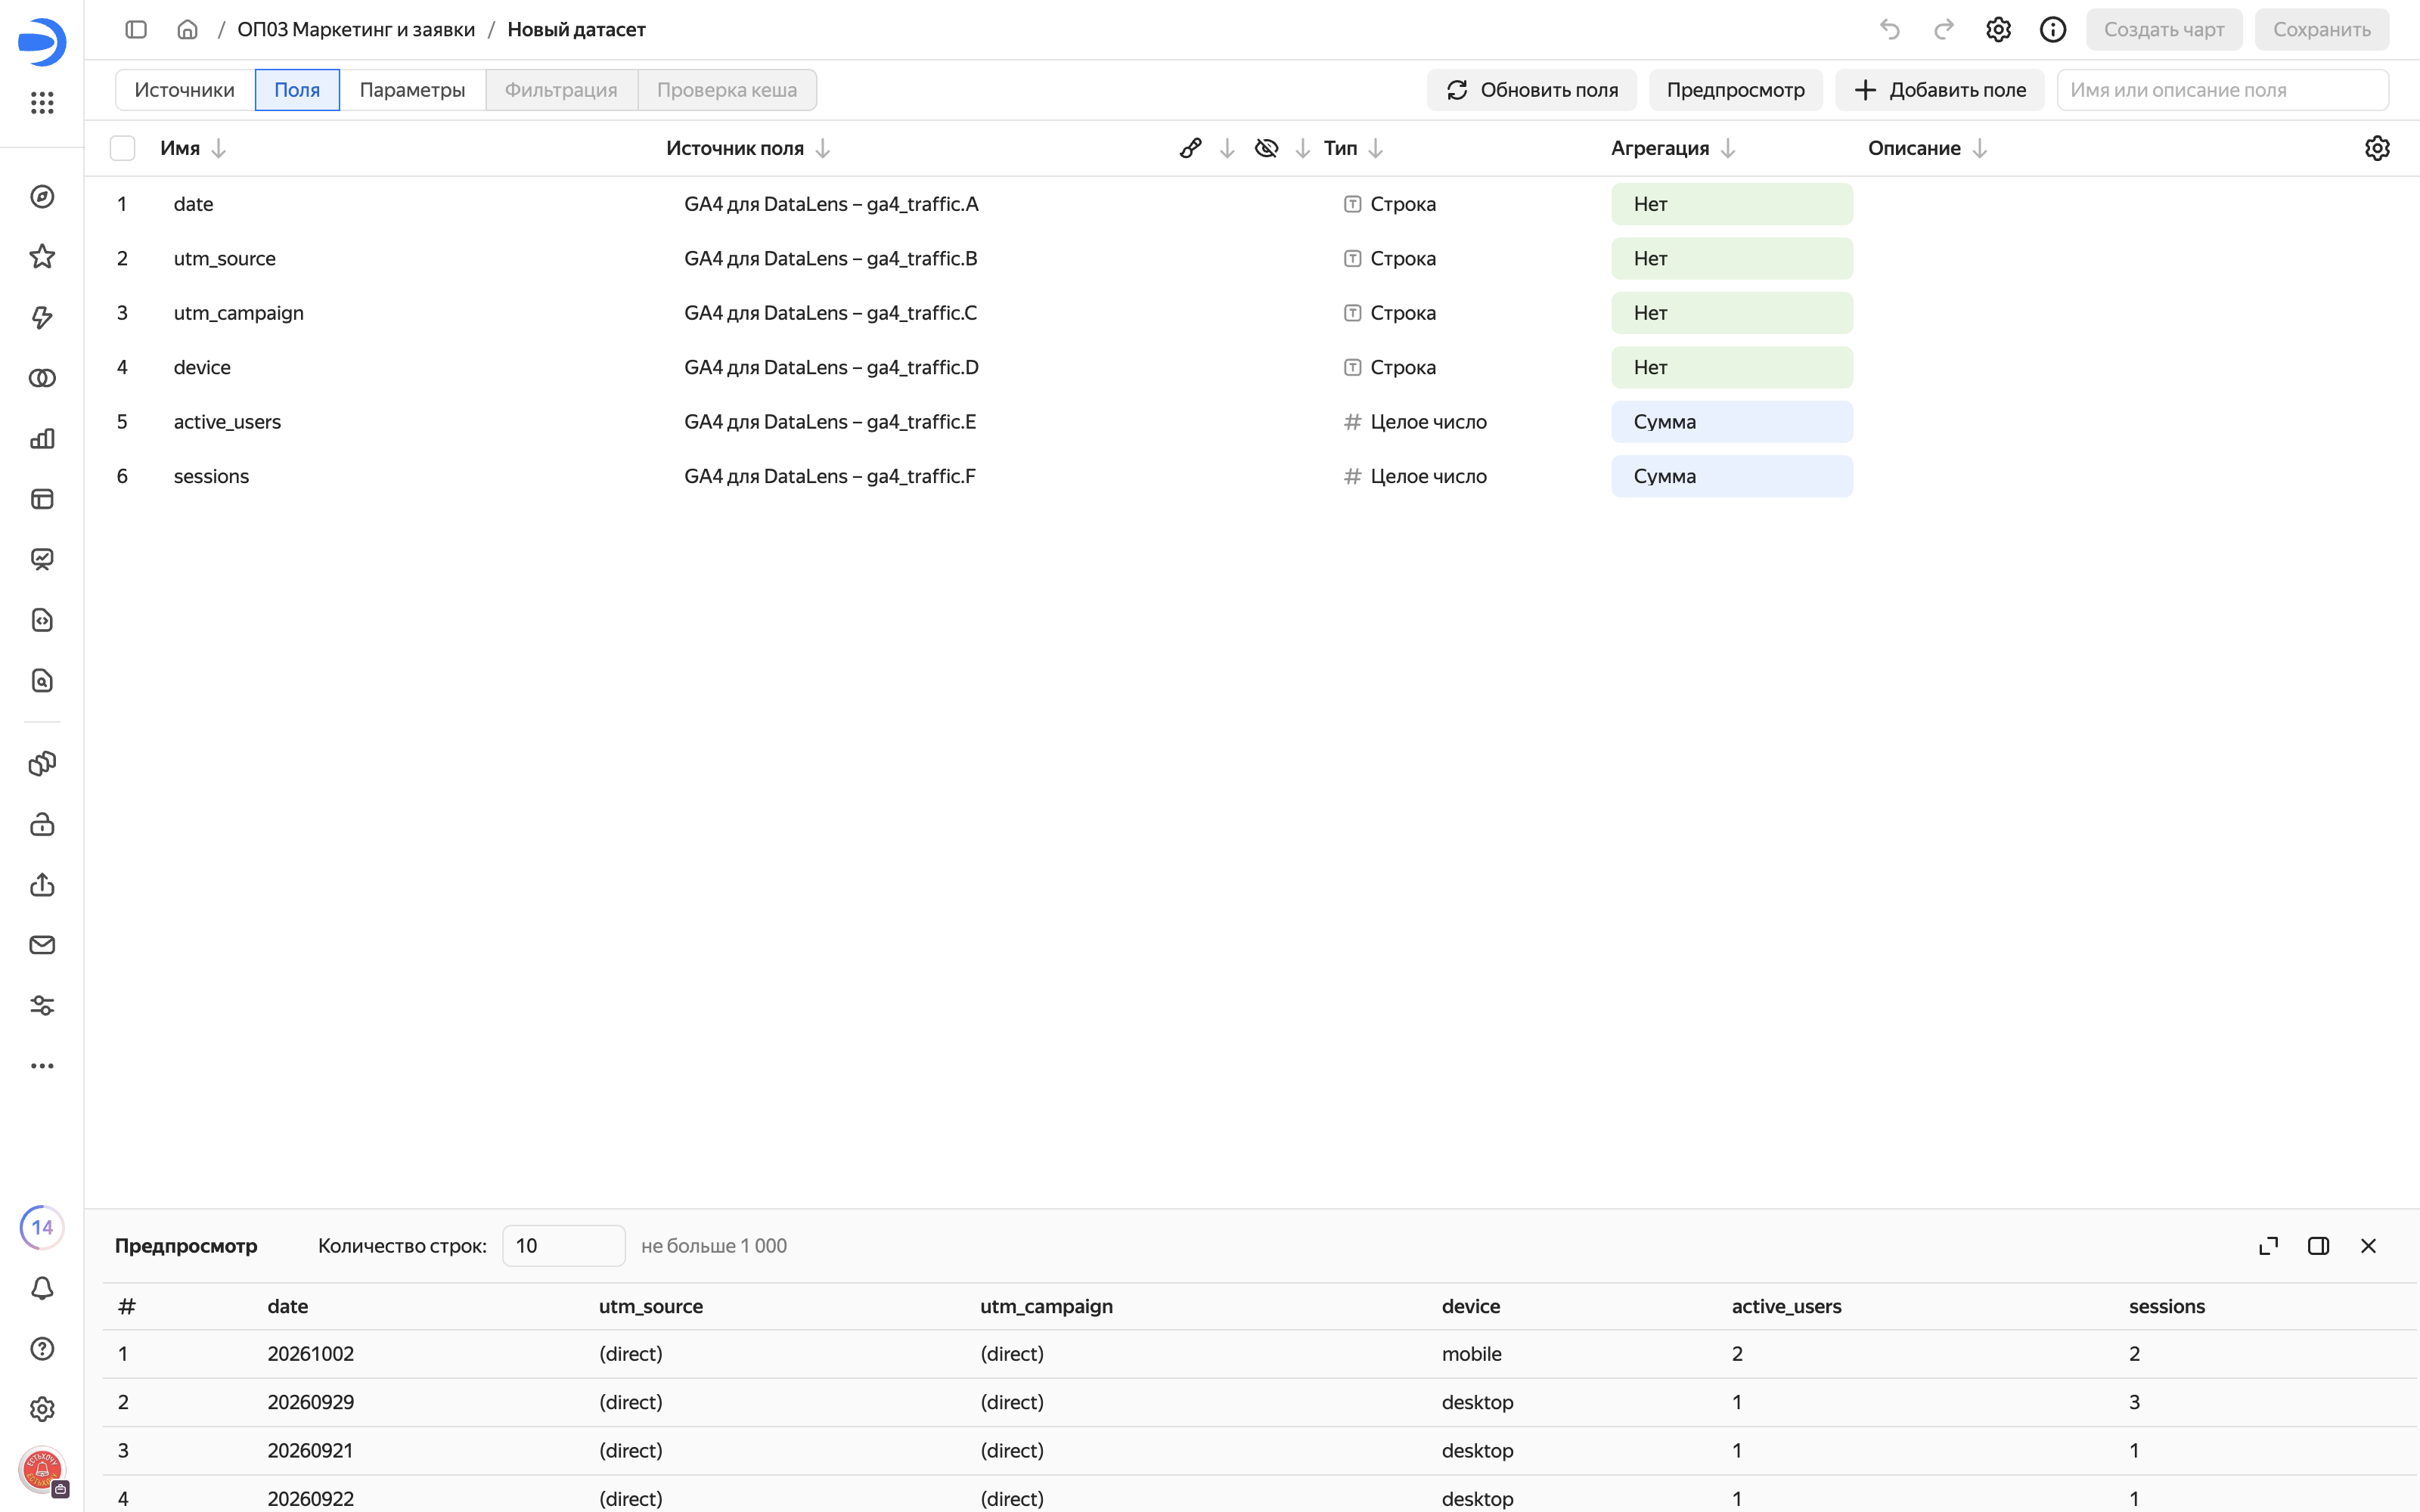Open type selector for utm_source field
The height and width of the screenshot is (1512, 2420).
tap(1390, 258)
